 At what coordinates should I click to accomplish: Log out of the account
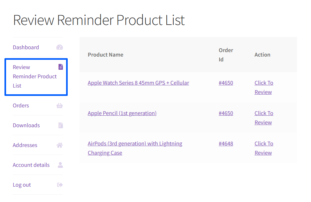(x=22, y=184)
